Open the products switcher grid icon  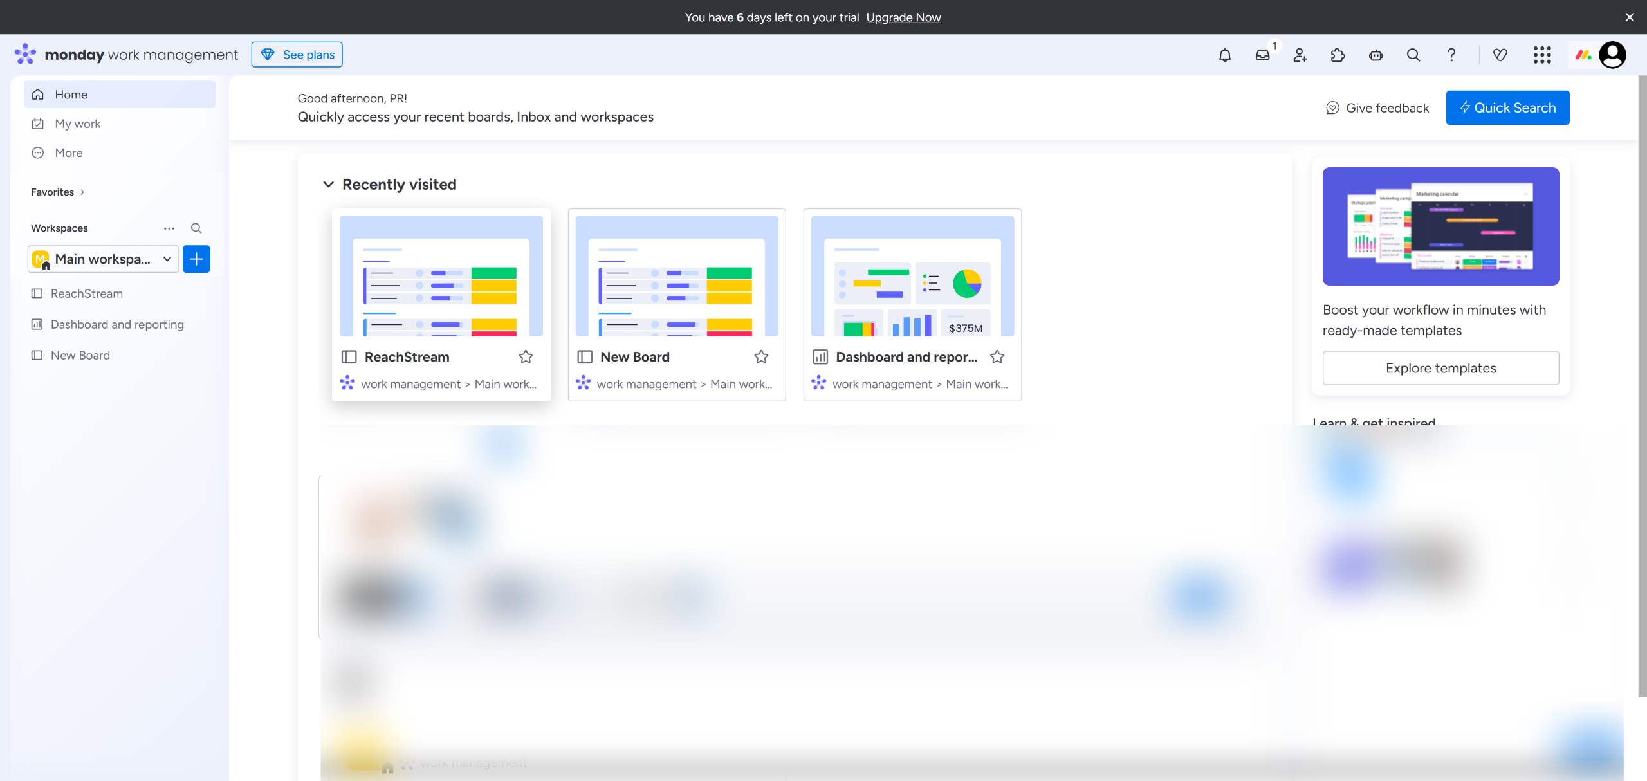click(x=1542, y=55)
